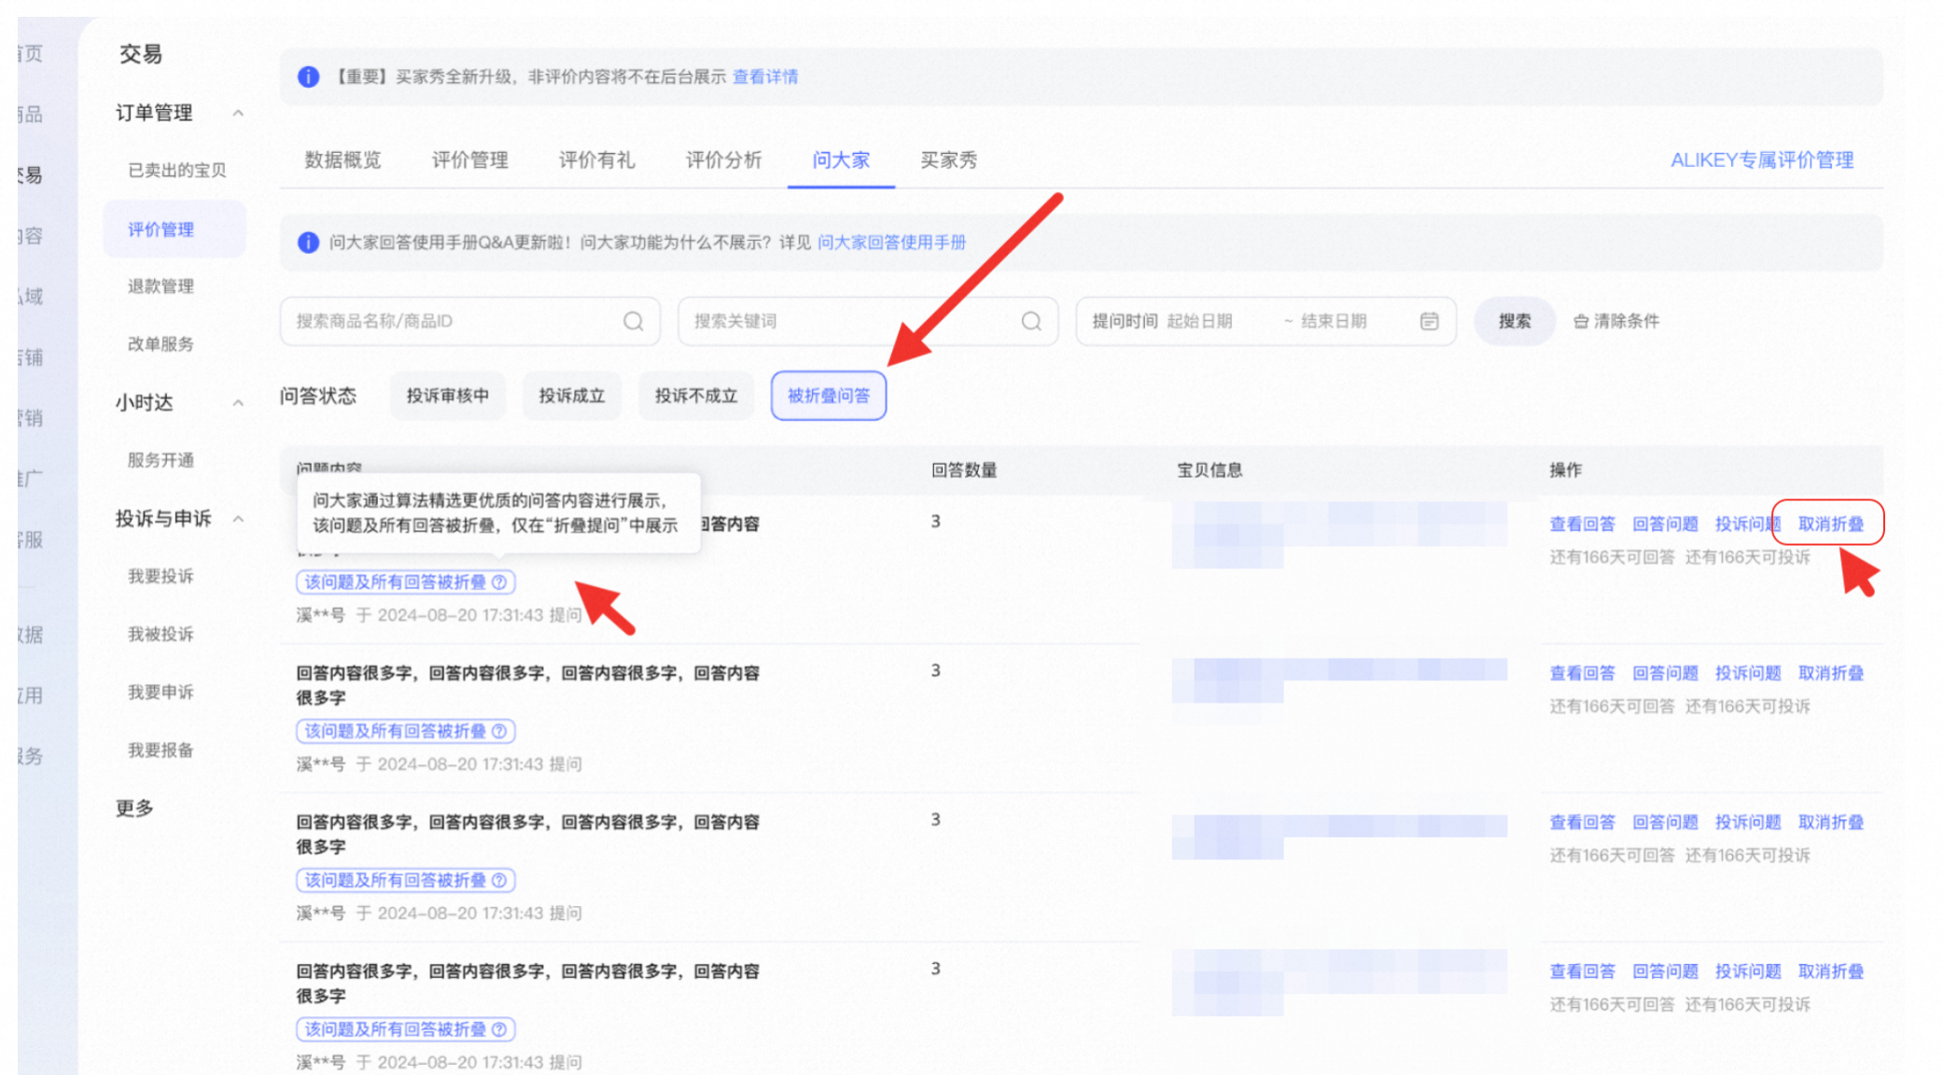Viewport: 1943px width, 1075px height.
Task: Open the 买家秀 tab
Action: 948,160
